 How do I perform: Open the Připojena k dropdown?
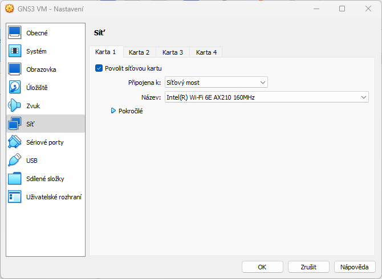tap(216, 83)
